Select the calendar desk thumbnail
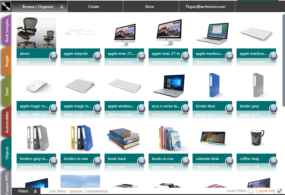 212,138
